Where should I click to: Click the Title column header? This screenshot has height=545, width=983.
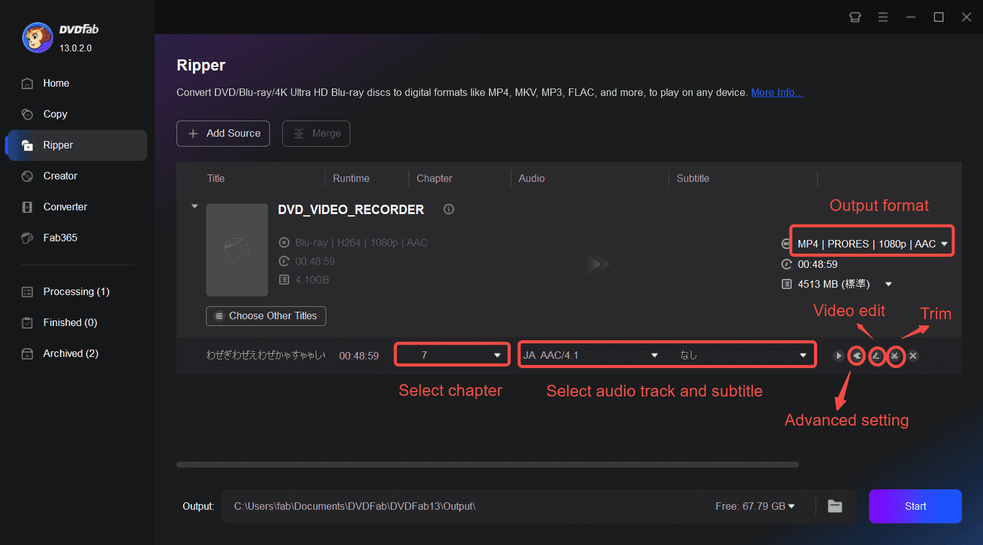[215, 178]
